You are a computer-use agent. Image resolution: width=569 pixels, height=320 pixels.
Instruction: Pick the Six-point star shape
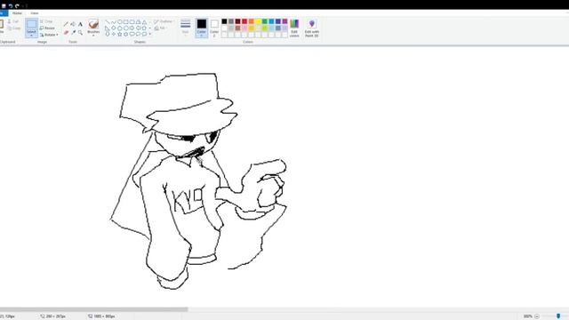[x=126, y=34]
